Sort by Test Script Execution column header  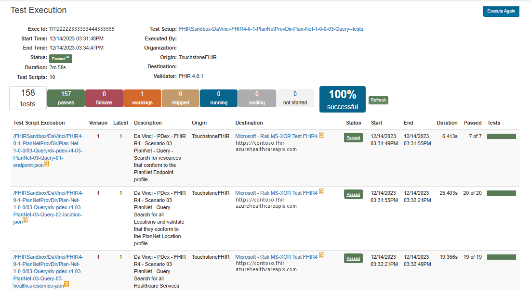(39, 123)
